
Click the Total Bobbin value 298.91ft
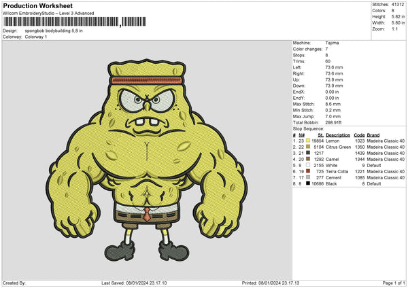(x=333, y=122)
